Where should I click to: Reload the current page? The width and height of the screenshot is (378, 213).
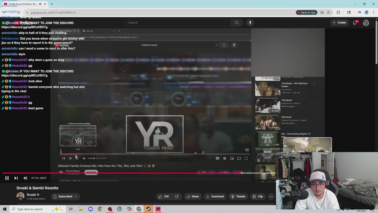[18, 12]
